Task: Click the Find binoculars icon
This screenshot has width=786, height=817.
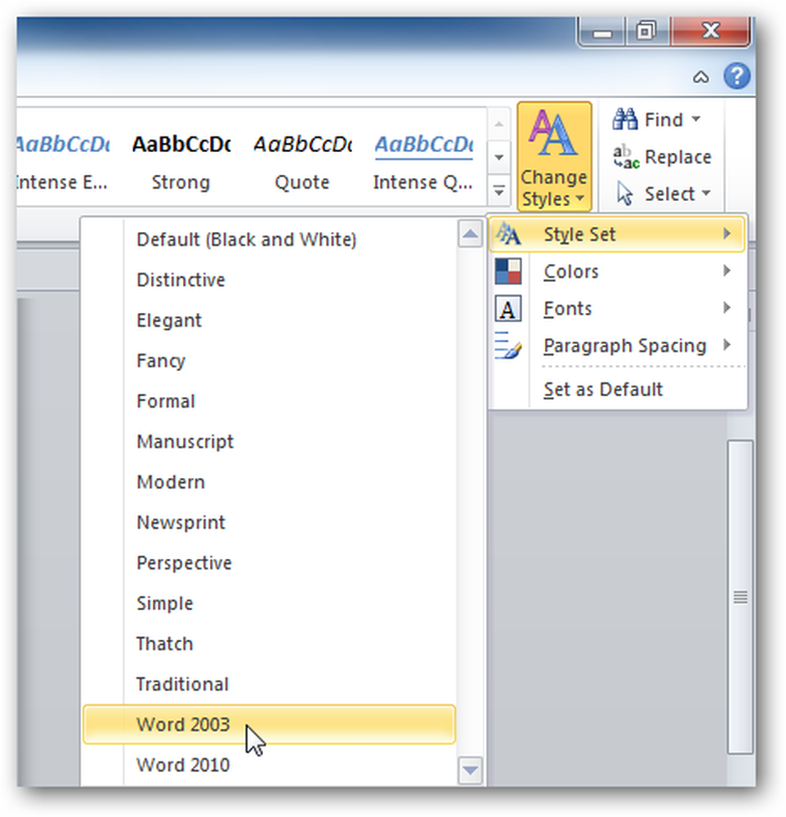Action: (x=625, y=119)
